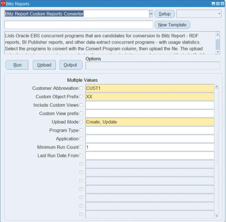Image resolution: width=226 pixels, height=222 pixels.
Task: Click the Last Run Date From field
Action: [x=150, y=155]
